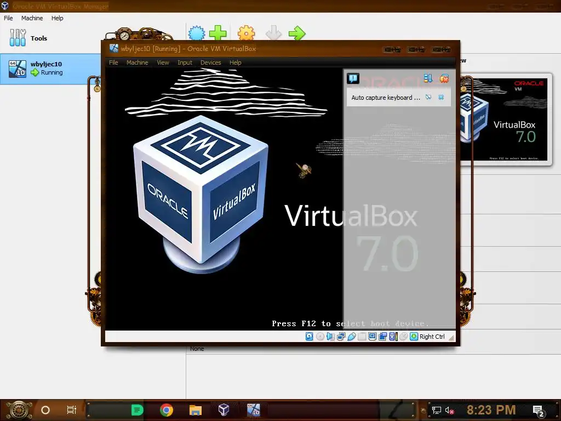
Task: Click the green Show arrow in Manager toolbar
Action: click(296, 33)
